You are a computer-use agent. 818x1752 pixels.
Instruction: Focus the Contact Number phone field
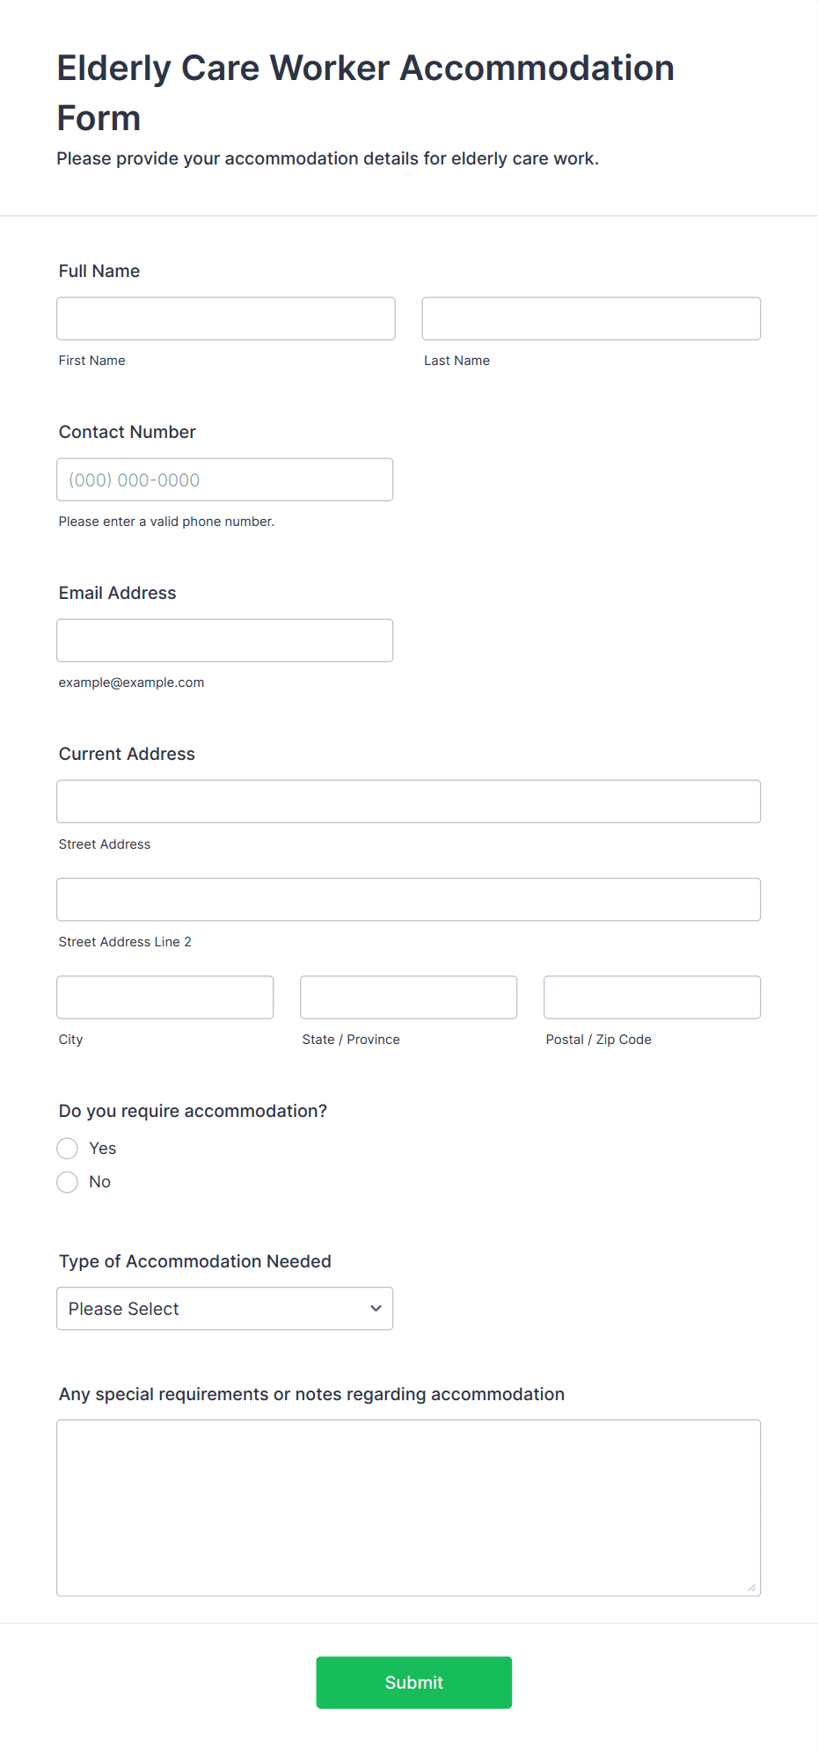[x=225, y=479]
